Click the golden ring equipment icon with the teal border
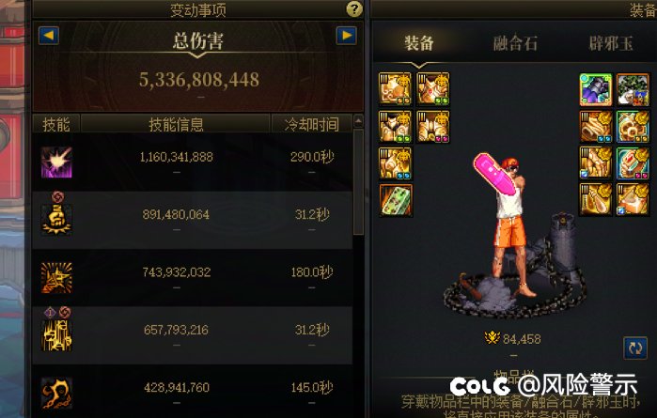The height and width of the screenshot is (418, 657). point(633,127)
